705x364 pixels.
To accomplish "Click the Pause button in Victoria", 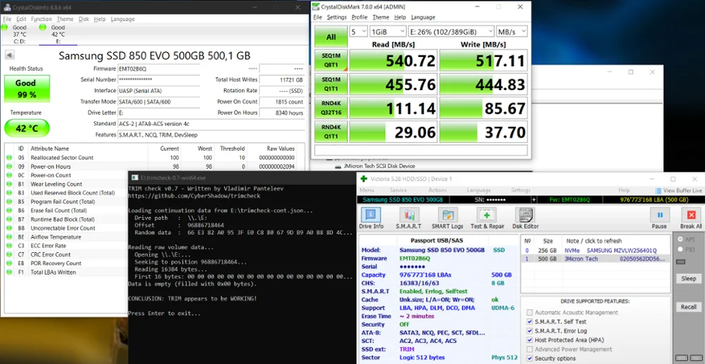I will tap(660, 218).
